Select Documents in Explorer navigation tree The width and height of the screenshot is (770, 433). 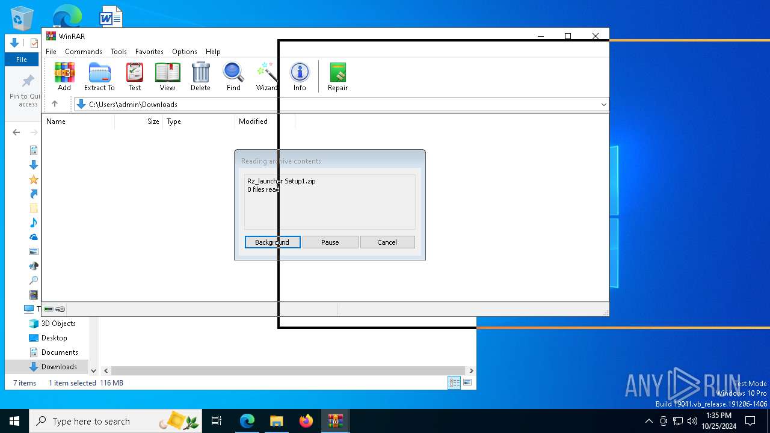pos(54,352)
